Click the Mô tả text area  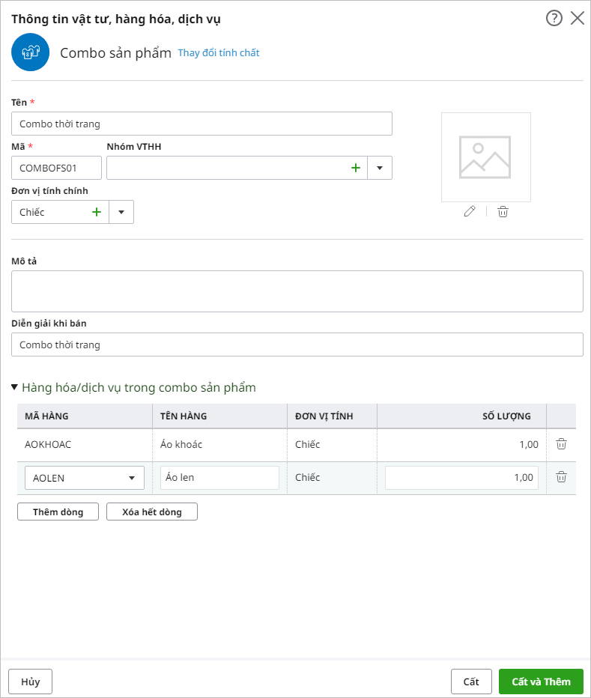tap(297, 291)
